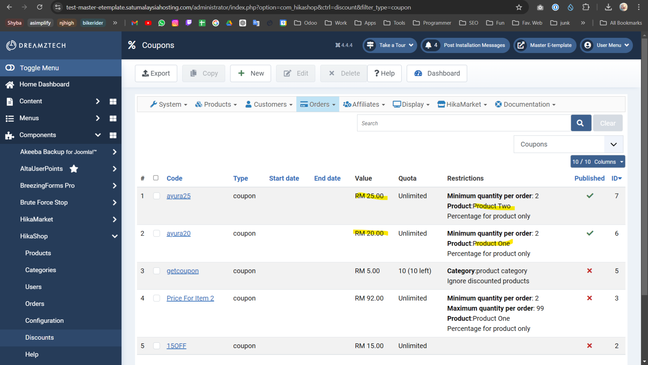
Task: Click the unpublished red X for getcoupon
Action: (589, 271)
